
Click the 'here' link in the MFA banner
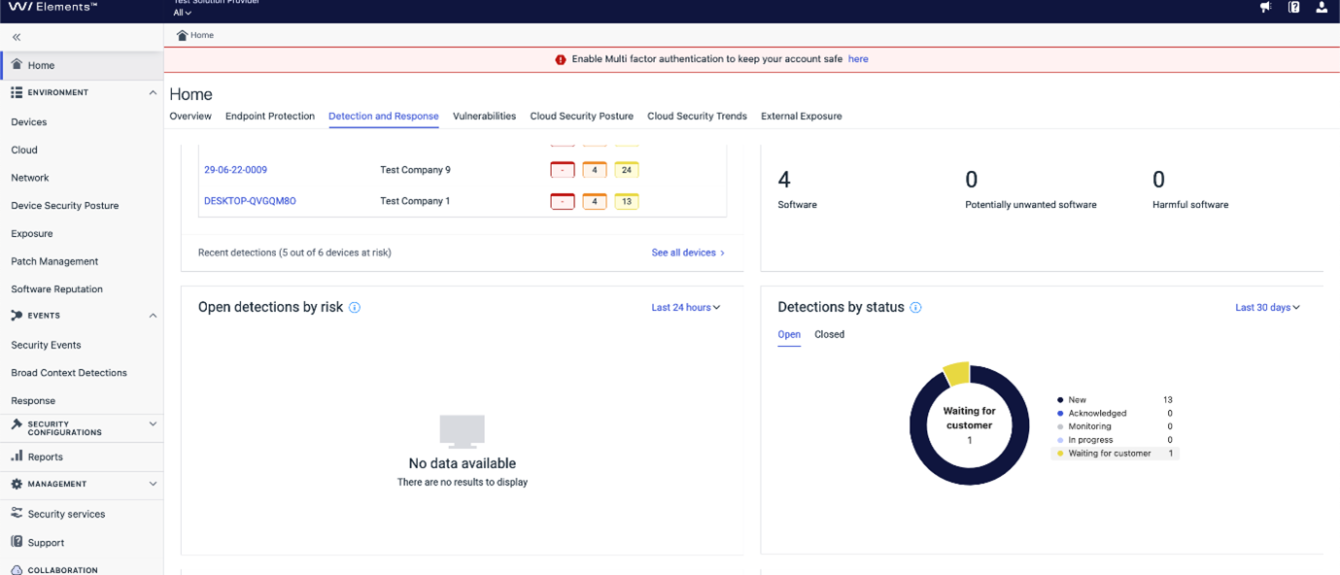point(858,59)
